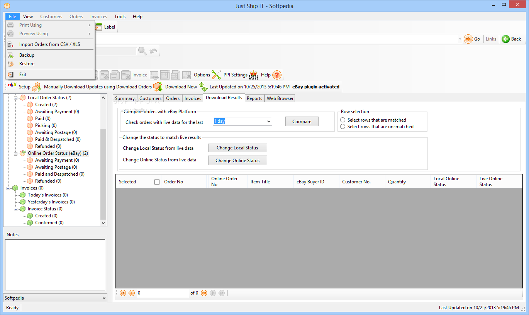Screen dimensions: 529x315
Task: Click the delete order icon left of Invoice
Action: tap(126, 75)
